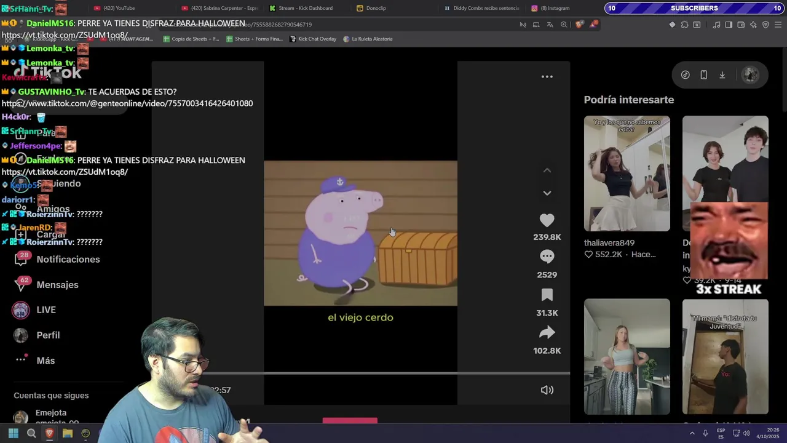This screenshot has height=443, width=787.
Task: Open Brave VPN shield icon in toolbar
Action: 765,25
